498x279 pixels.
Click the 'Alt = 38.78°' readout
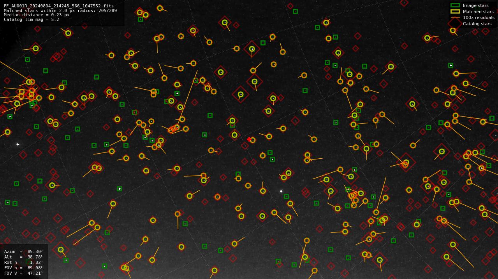coord(23,257)
